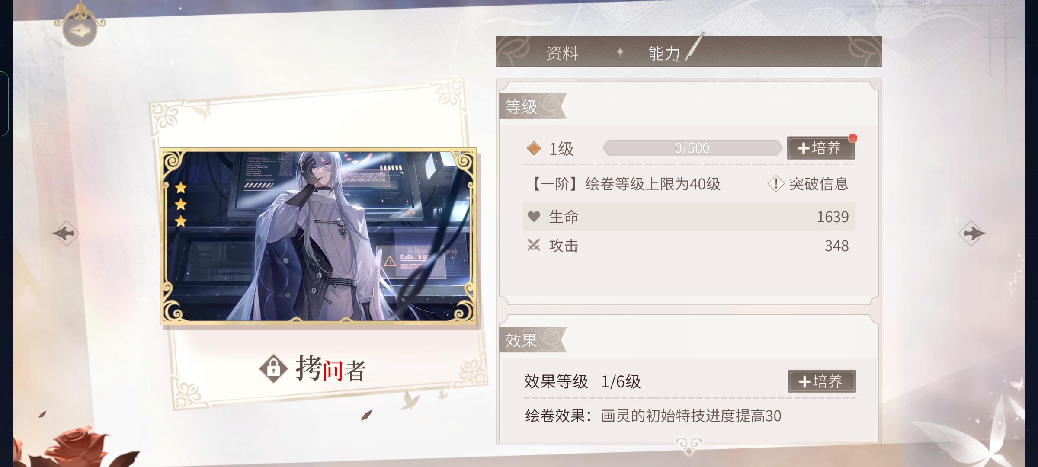Click the 生命 stat row
This screenshot has width=1038, height=467.
coord(689,217)
